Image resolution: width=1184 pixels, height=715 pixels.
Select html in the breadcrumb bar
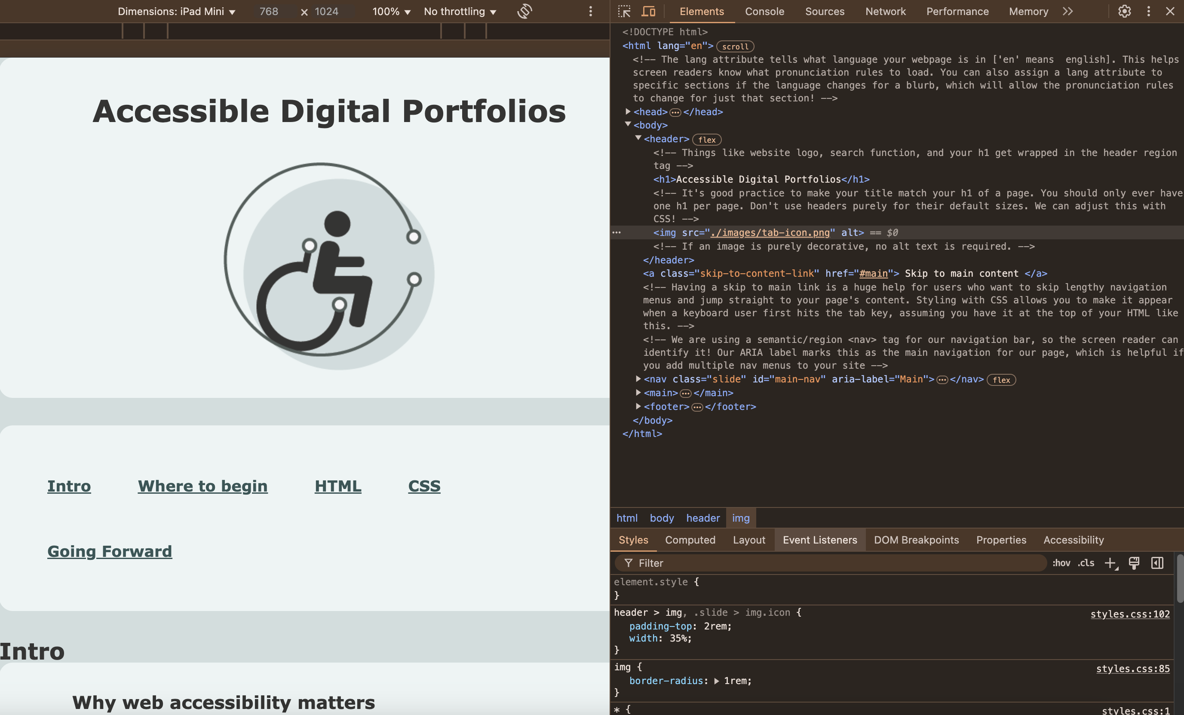[627, 518]
